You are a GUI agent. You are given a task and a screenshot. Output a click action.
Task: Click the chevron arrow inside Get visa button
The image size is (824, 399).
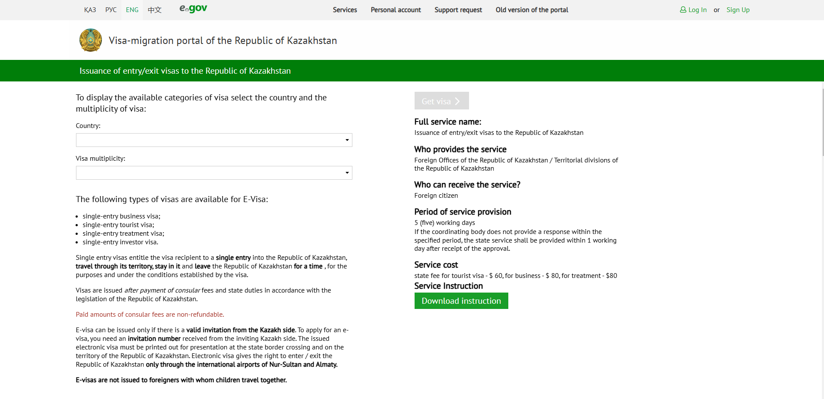click(x=457, y=101)
